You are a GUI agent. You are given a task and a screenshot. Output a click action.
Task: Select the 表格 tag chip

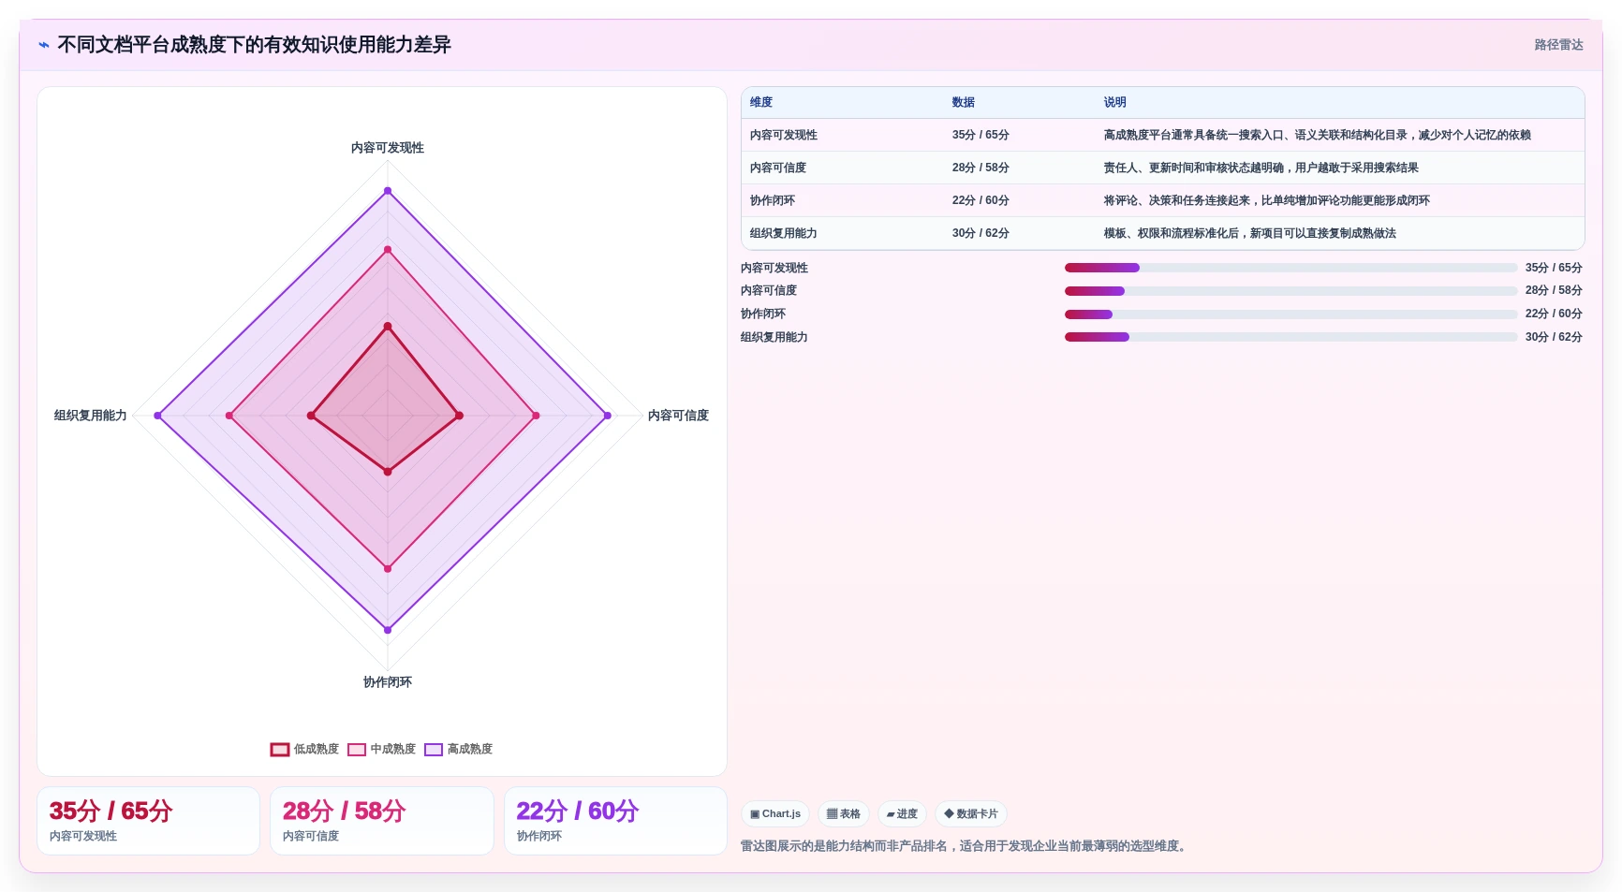[844, 814]
